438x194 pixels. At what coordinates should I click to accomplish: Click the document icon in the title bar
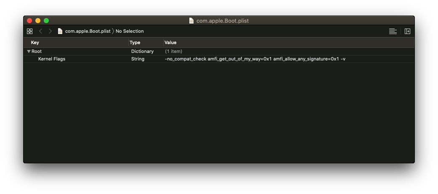tap(191, 21)
